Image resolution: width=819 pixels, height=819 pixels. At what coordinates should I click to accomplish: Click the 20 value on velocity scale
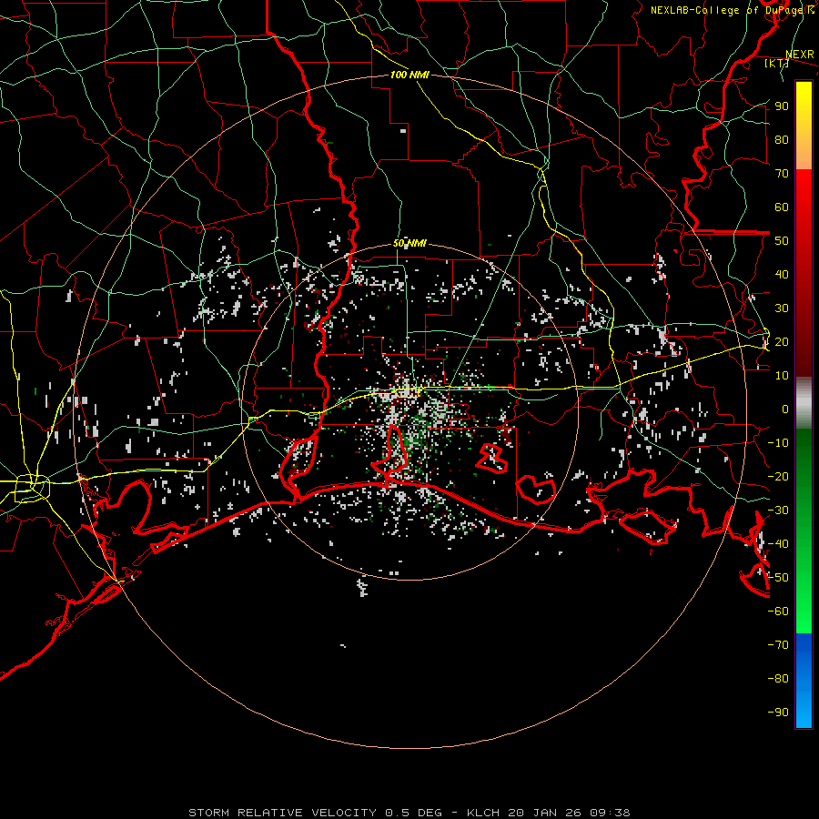(x=782, y=341)
